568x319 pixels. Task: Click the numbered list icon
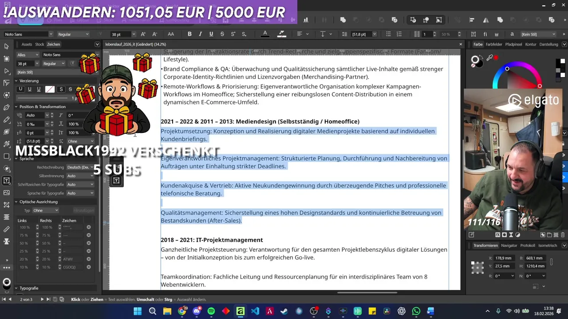[x=399, y=34]
